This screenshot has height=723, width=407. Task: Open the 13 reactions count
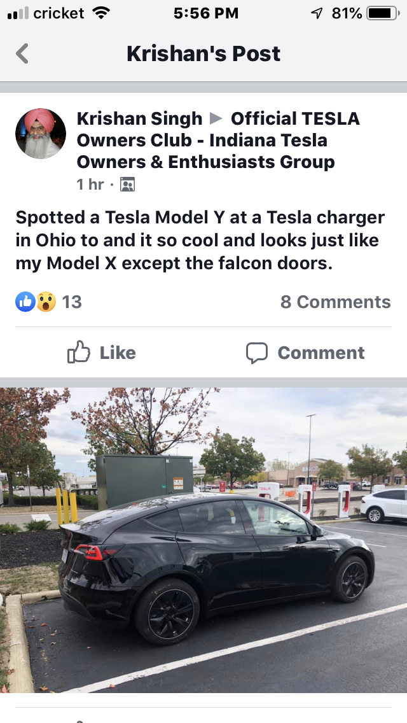tap(71, 302)
